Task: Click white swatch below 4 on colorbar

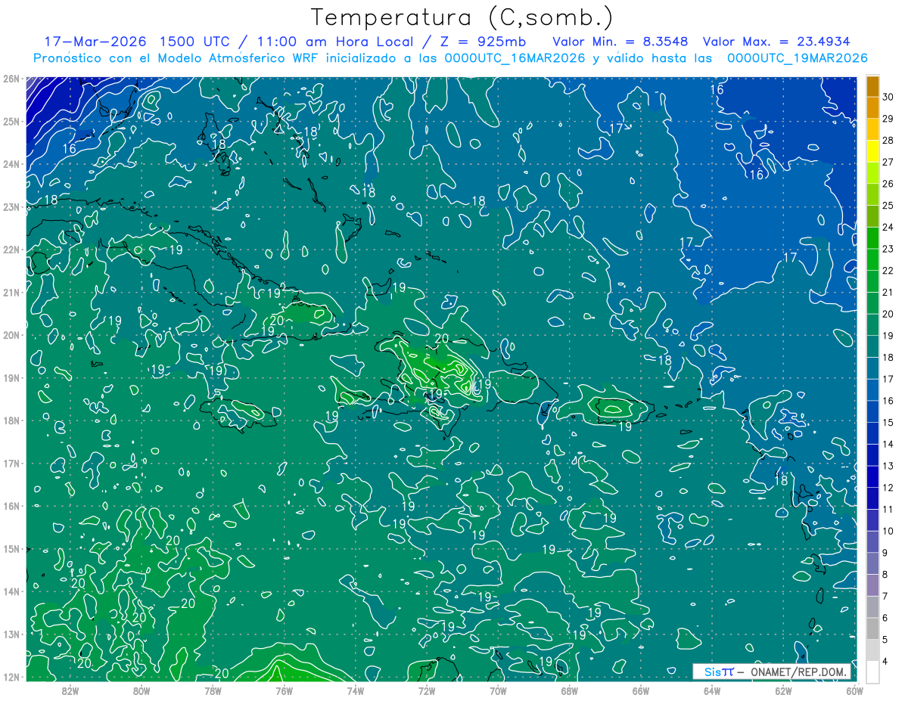Action: coord(872,672)
